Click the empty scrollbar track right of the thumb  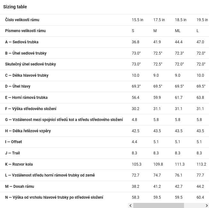pyautogui.click(x=194, y=205)
